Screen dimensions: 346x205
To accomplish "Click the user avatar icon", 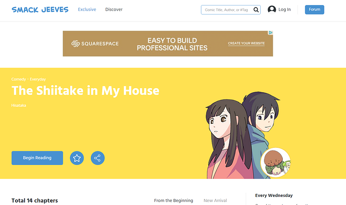I will pos(272,10).
